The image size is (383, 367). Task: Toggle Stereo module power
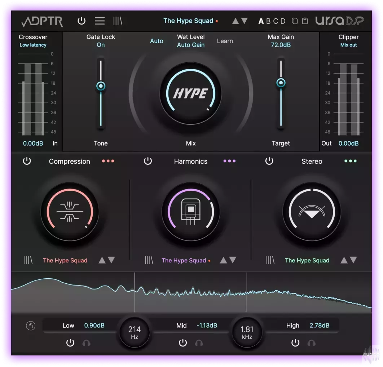coord(269,161)
